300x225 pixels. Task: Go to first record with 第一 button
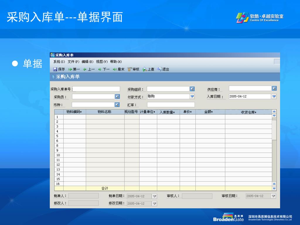(x=74, y=69)
